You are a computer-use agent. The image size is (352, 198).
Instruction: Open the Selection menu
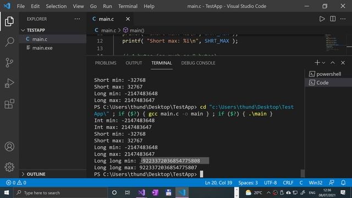[x=56, y=6]
